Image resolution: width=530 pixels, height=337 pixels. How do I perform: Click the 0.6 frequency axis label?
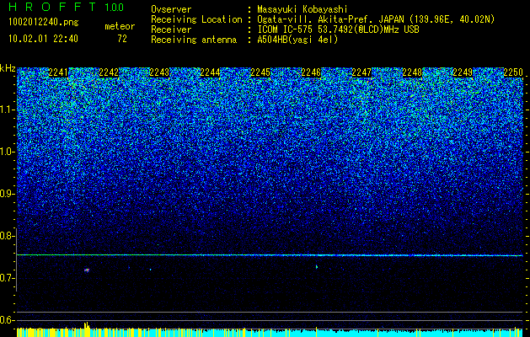7,320
